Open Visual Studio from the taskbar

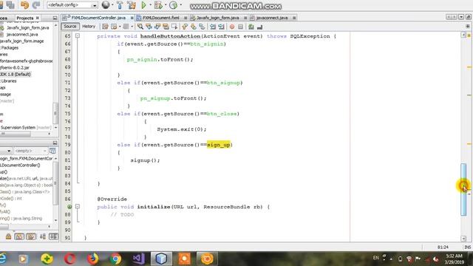138,259
